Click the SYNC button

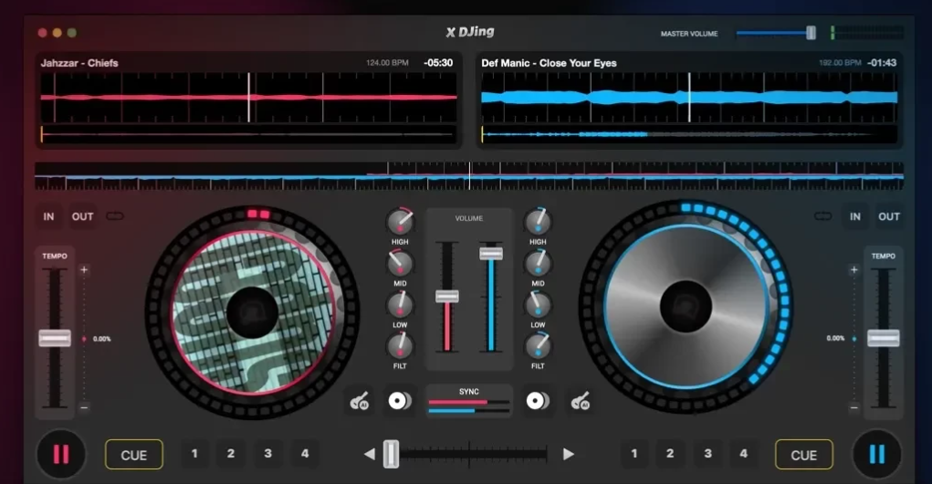(469, 401)
